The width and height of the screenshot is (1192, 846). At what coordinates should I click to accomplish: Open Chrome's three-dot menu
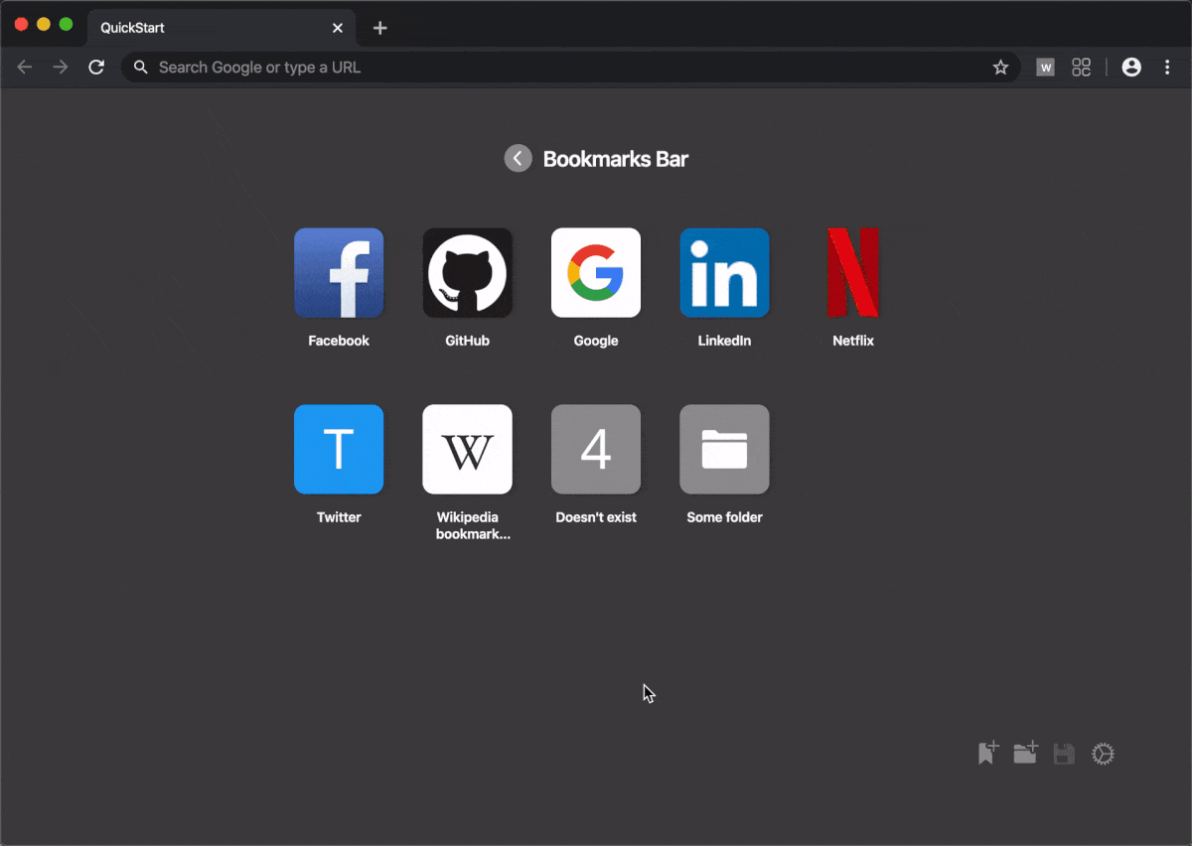(x=1167, y=67)
